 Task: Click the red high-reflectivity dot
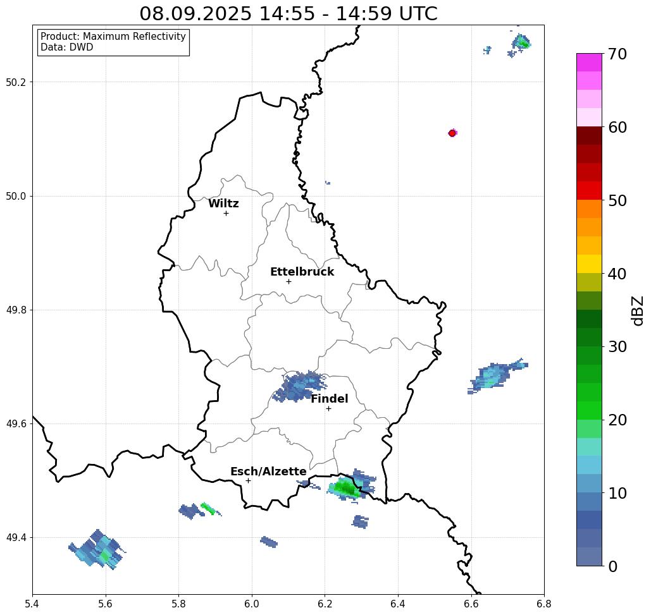(x=452, y=133)
